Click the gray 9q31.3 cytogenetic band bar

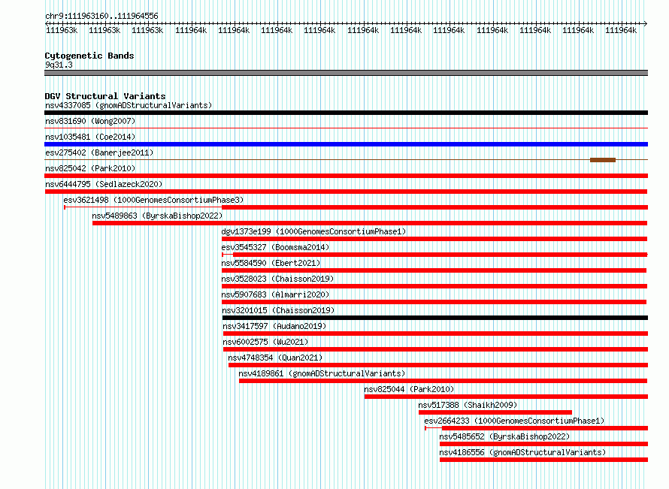tap(346, 74)
